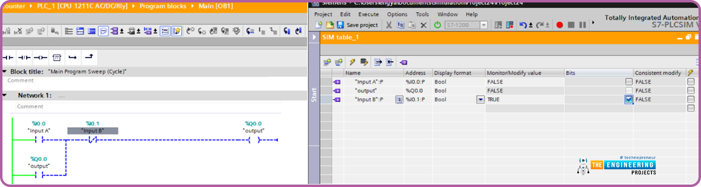Image resolution: width=701 pixels, height=187 pixels.
Task: Undo last action in PLCSIM
Action: tap(523, 24)
